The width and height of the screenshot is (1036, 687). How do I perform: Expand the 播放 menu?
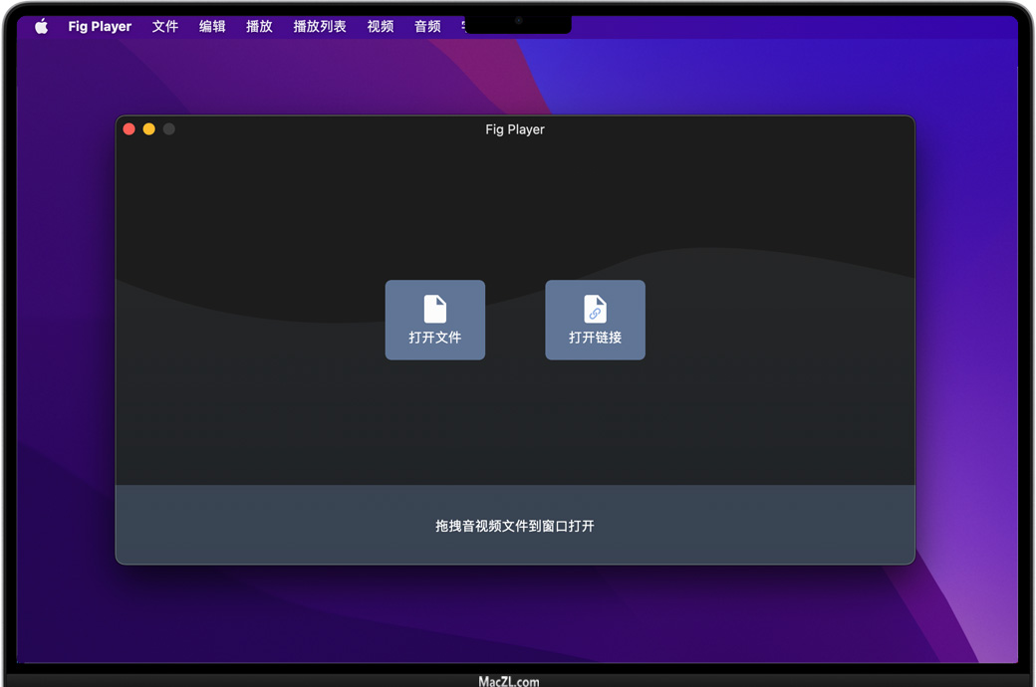(259, 27)
